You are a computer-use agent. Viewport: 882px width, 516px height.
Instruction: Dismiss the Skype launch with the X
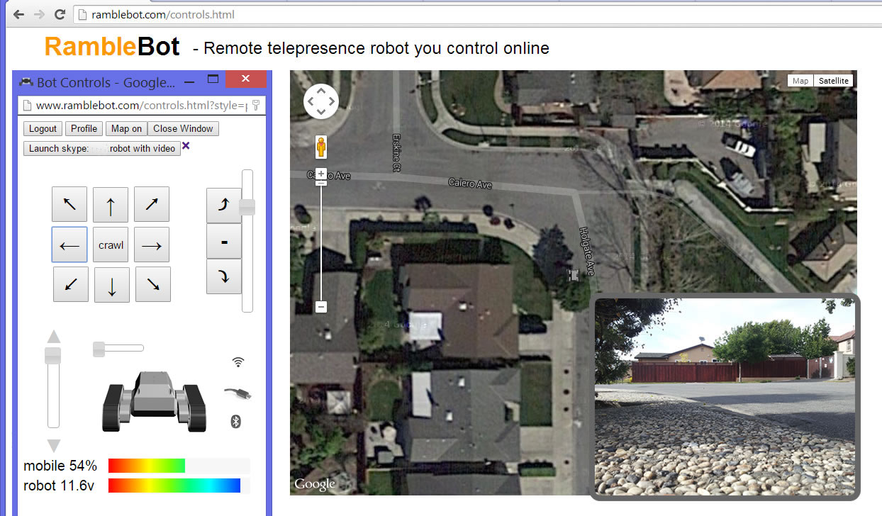tap(186, 145)
